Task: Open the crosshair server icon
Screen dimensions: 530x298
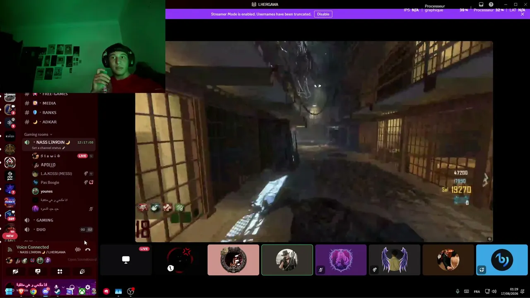Action: coord(10,176)
